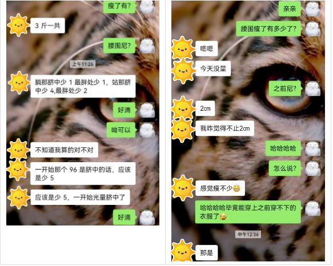The height and width of the screenshot is (266, 333).
Task: Tap the sun avatar beside '3 斤一共'
Action: click(18, 25)
